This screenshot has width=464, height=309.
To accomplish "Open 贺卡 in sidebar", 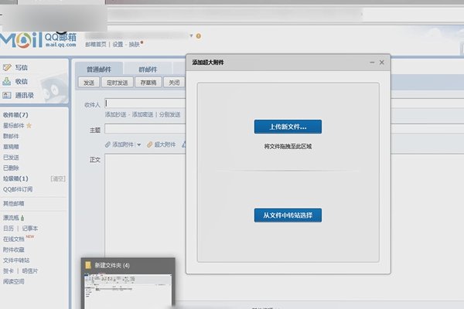I will pyautogui.click(x=9, y=271).
